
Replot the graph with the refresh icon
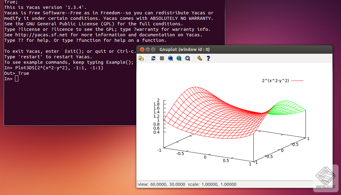point(153,58)
